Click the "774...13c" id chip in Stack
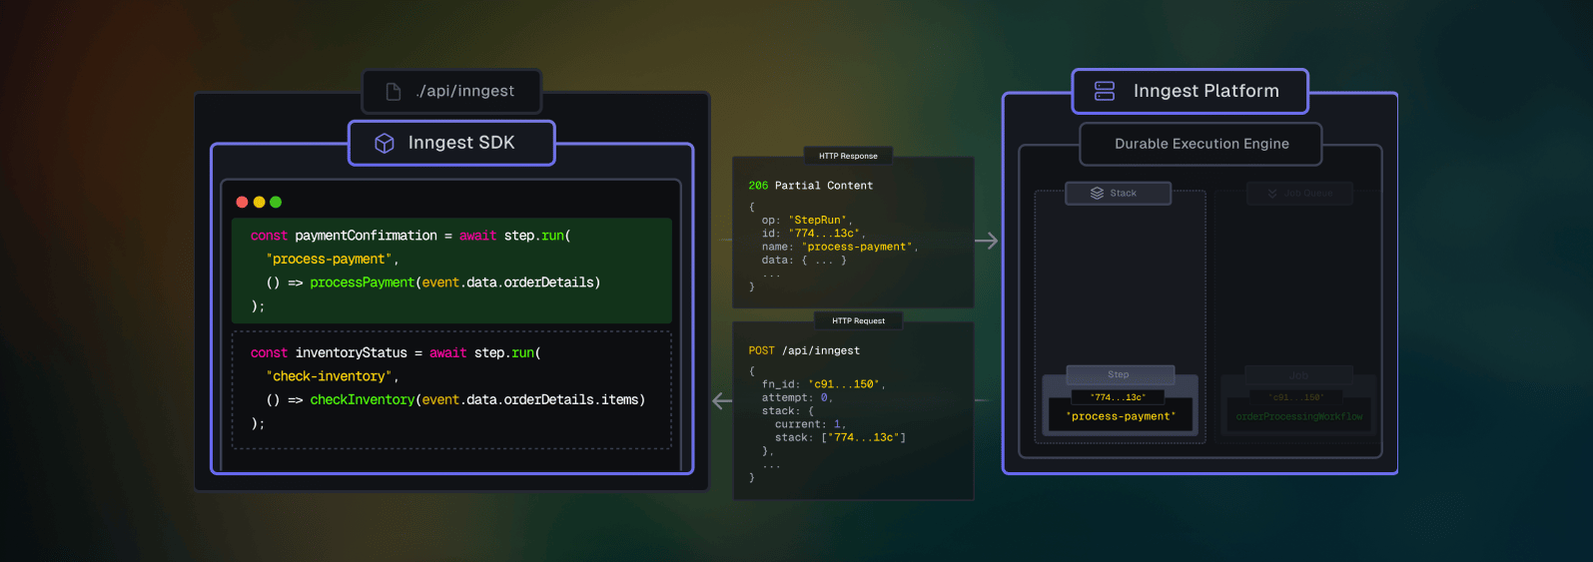 [1118, 397]
